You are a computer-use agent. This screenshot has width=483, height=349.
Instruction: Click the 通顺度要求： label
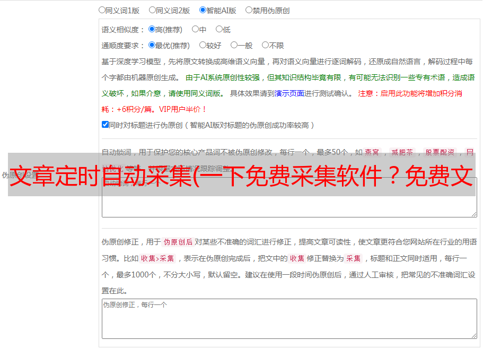(x=123, y=46)
